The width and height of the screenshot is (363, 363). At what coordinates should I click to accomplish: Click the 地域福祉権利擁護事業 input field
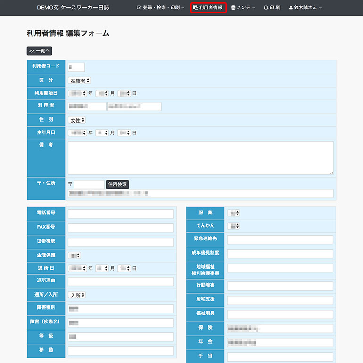280,268
